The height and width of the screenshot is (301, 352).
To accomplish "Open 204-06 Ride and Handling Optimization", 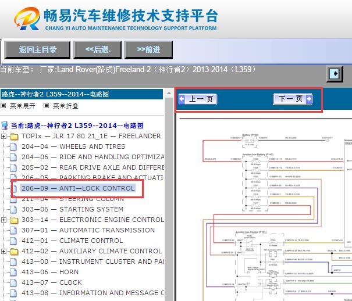I will point(93,157).
